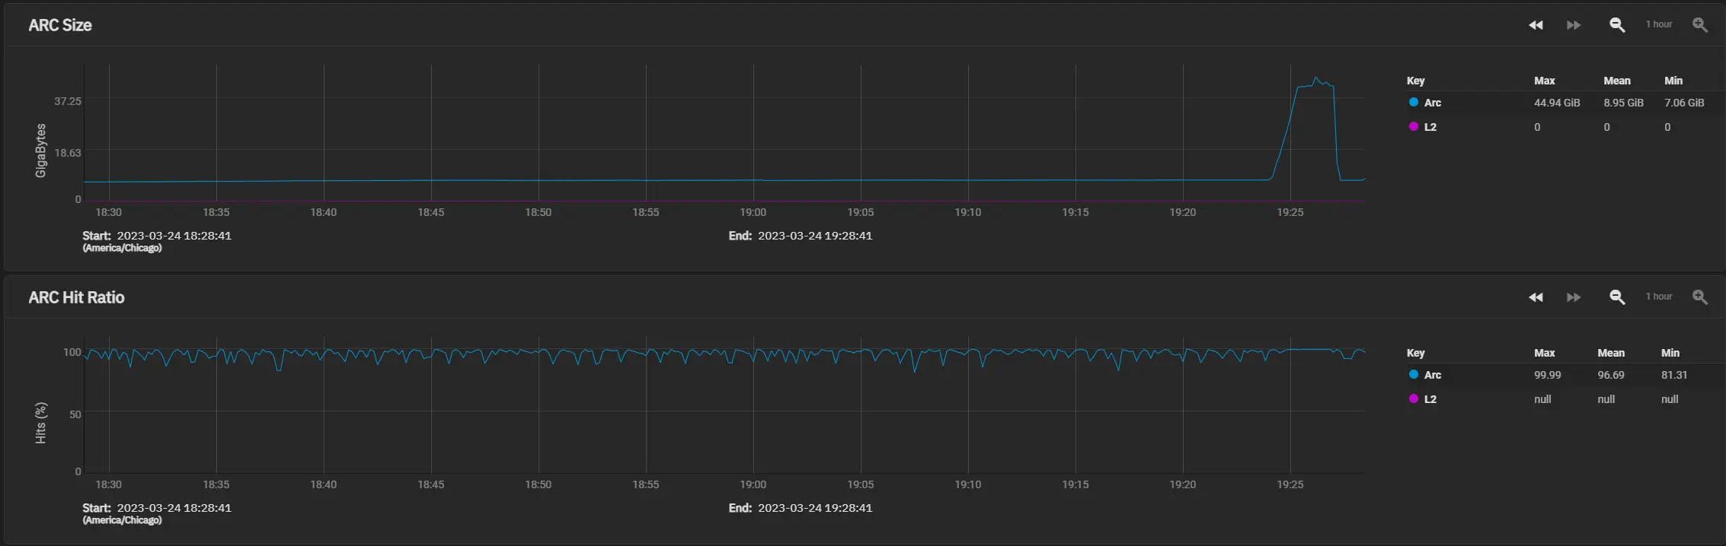Click the magenta L2 dot in ARC Hit Ratio legend

coord(1414,399)
